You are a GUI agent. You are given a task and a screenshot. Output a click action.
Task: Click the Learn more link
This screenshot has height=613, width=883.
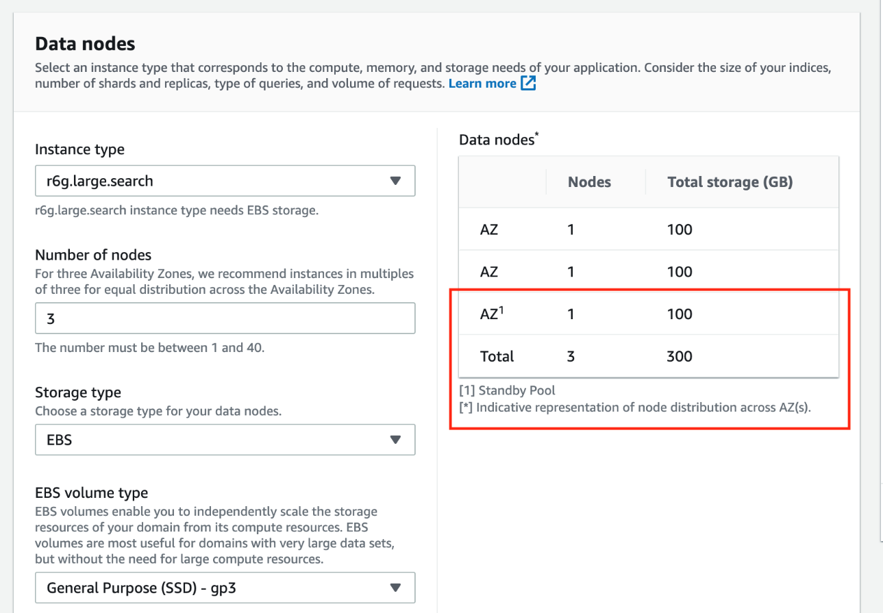(x=482, y=84)
